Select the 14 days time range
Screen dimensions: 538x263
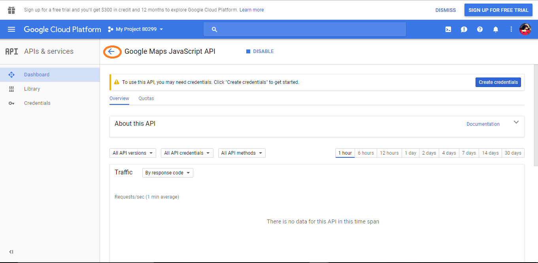[x=490, y=153]
